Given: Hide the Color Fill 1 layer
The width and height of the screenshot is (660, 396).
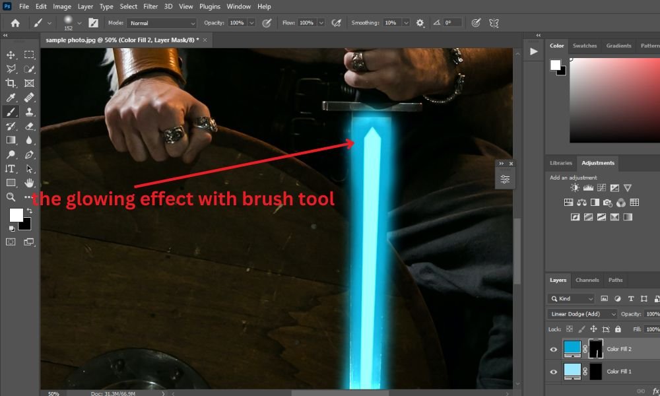Looking at the screenshot, I should pos(554,372).
